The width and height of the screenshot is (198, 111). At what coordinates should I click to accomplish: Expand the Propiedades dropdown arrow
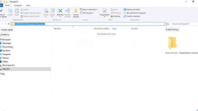(105, 17)
